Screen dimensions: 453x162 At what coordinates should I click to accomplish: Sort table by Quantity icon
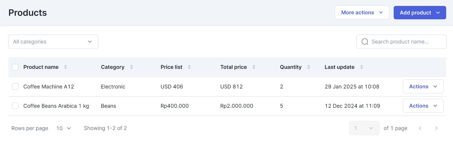309,67
